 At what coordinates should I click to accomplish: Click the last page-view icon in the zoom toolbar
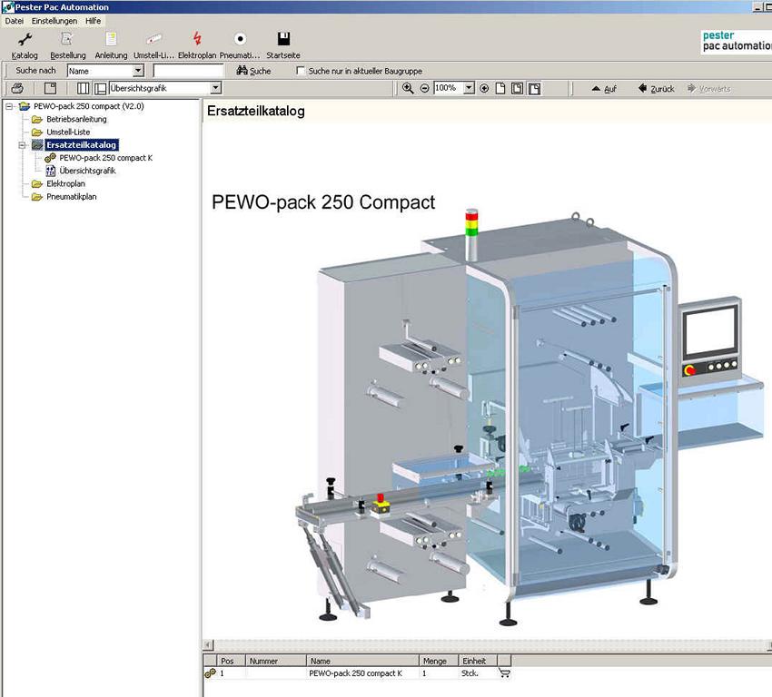[534, 88]
